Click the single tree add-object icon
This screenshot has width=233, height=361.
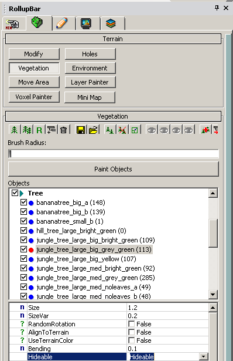click(15, 130)
